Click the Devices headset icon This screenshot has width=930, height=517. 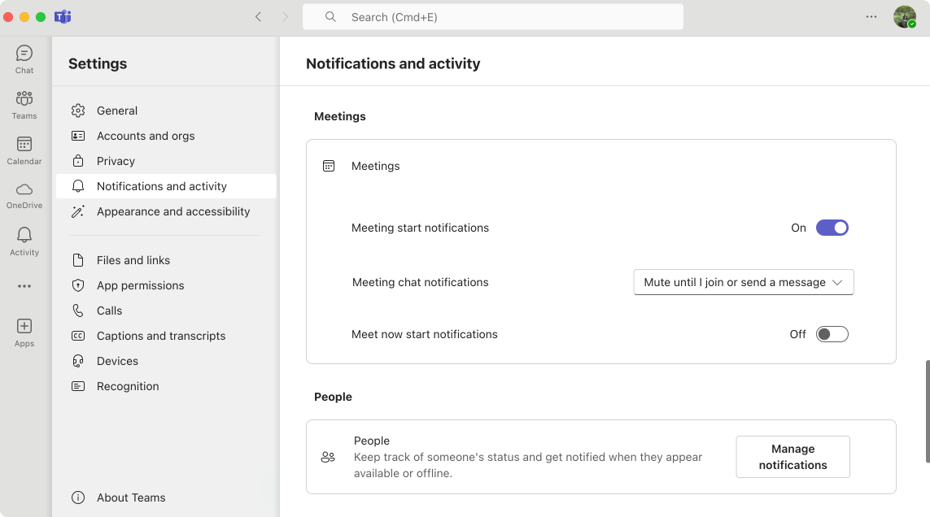tap(78, 361)
